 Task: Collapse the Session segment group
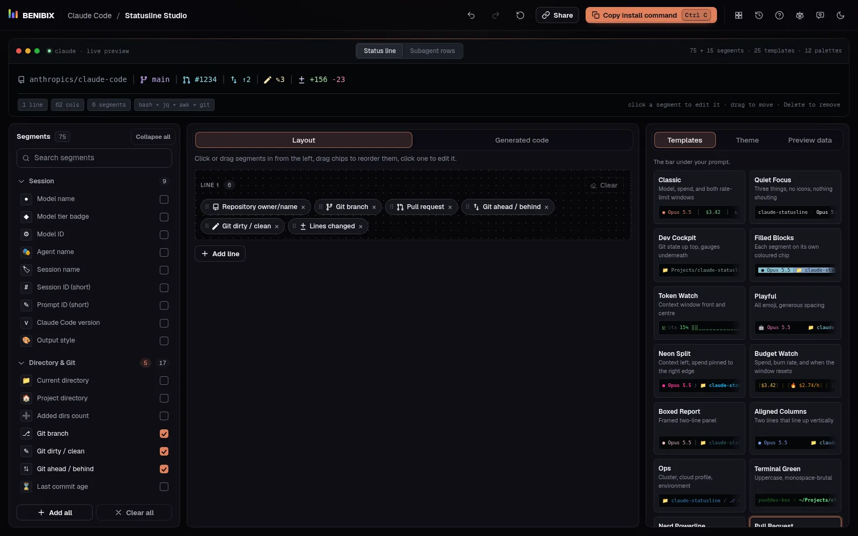click(94, 181)
